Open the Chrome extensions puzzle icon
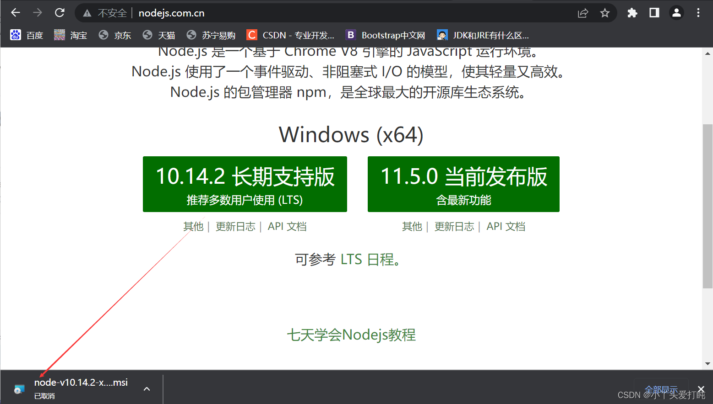The image size is (713, 404). pyautogui.click(x=632, y=13)
